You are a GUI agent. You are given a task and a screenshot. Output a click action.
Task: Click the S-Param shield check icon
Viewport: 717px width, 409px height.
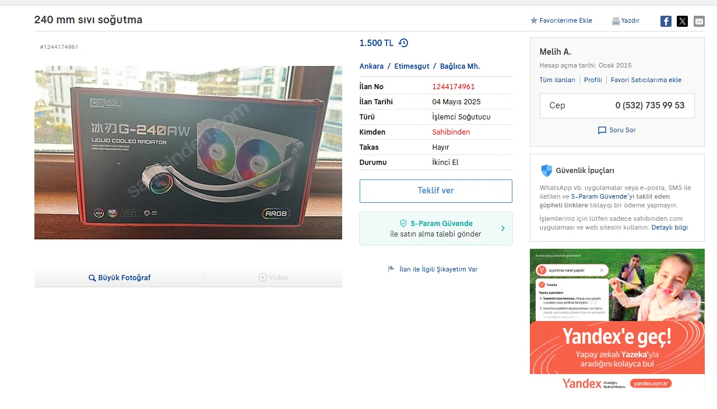point(403,223)
